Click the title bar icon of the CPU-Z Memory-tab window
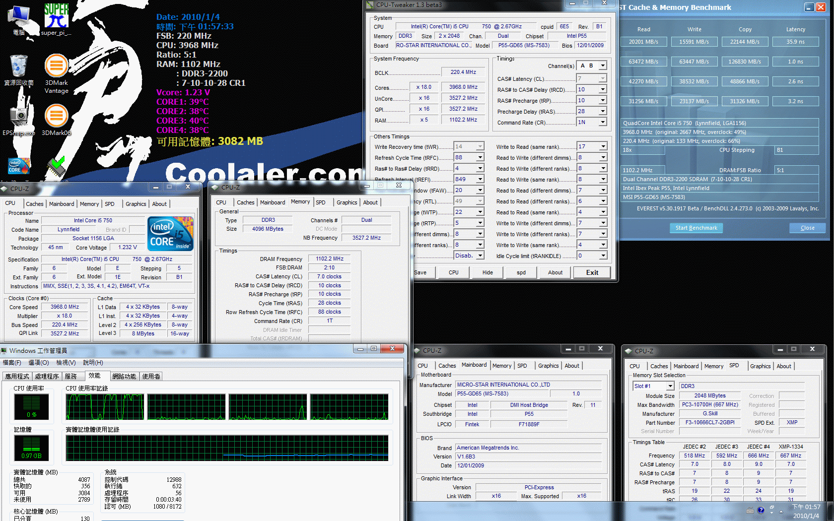This screenshot has width=834, height=521. click(215, 187)
